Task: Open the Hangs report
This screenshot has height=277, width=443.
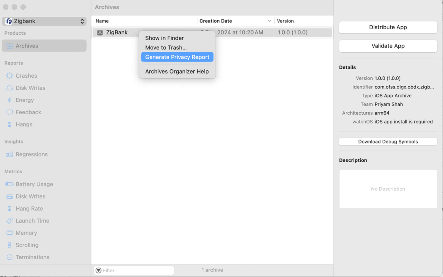Action: click(24, 125)
